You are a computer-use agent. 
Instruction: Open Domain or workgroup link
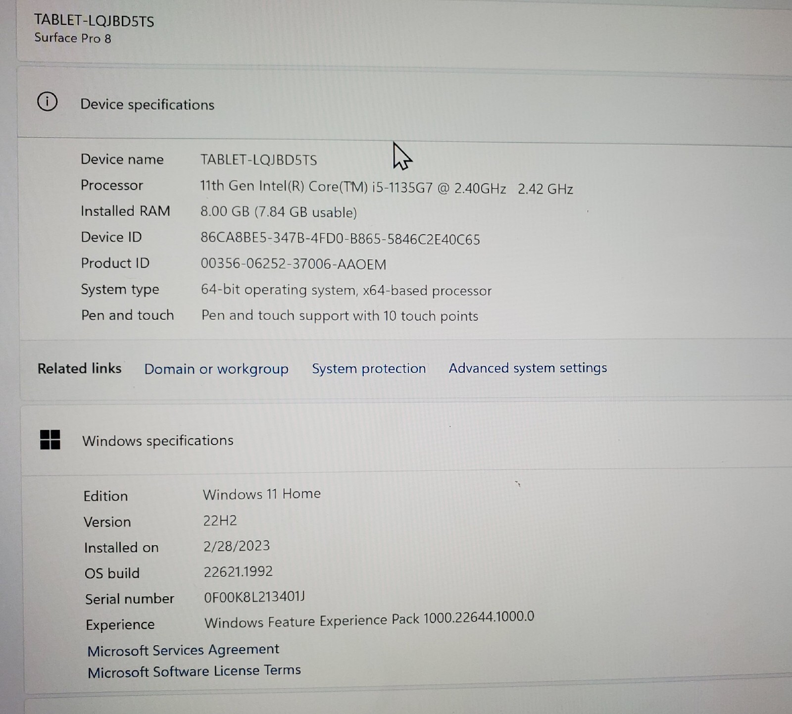point(216,369)
